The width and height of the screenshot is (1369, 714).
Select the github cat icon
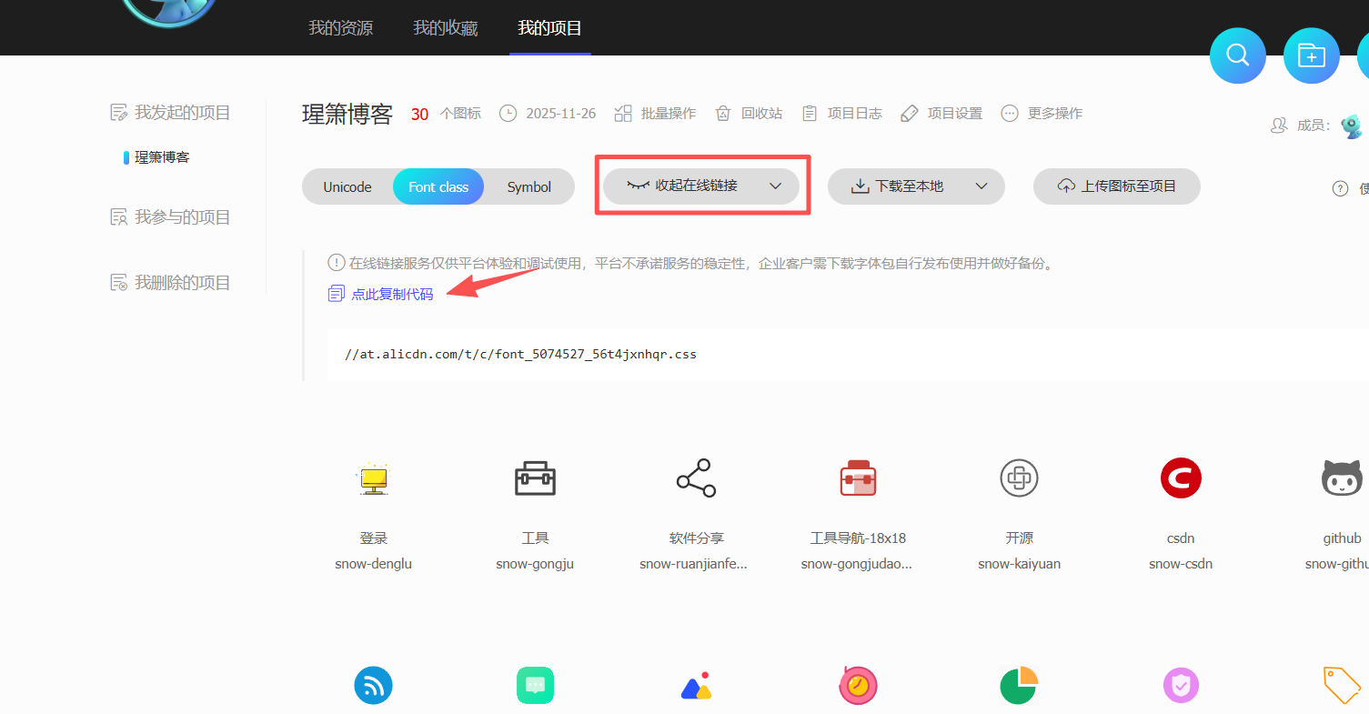[1342, 478]
